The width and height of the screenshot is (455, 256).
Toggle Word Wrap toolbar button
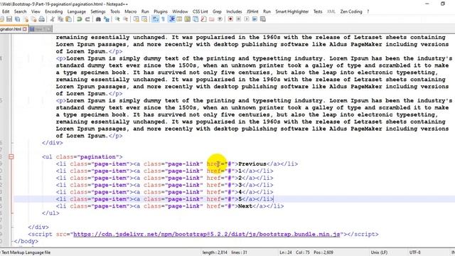coord(155,19)
